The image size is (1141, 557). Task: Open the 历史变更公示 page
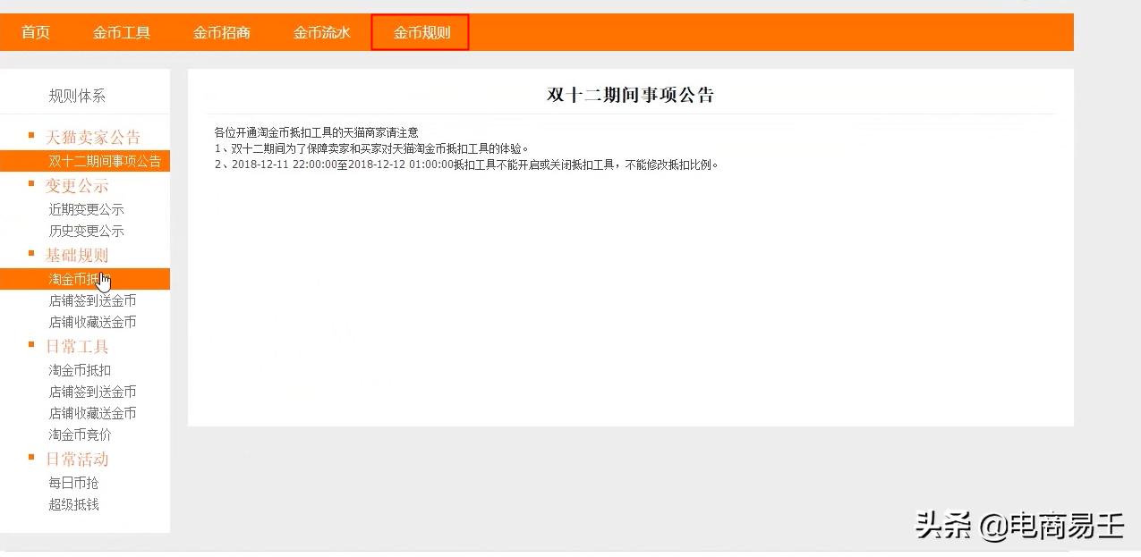(86, 231)
